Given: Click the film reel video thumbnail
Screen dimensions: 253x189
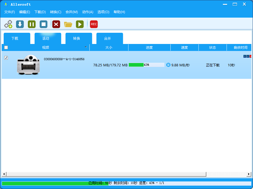Looking at the screenshot, I should pyautogui.click(x=28, y=65).
